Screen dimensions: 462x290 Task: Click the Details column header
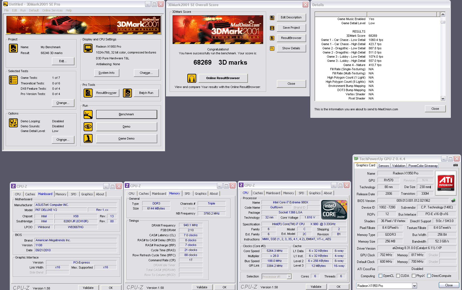tap(378, 14)
